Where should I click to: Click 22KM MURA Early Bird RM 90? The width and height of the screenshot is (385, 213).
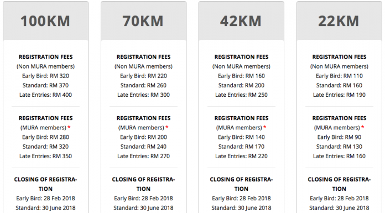pos(339,137)
